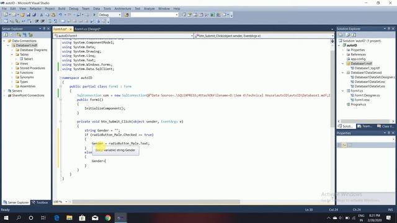
Task: Open Google Chrome from taskbar
Action: click(x=108, y=217)
